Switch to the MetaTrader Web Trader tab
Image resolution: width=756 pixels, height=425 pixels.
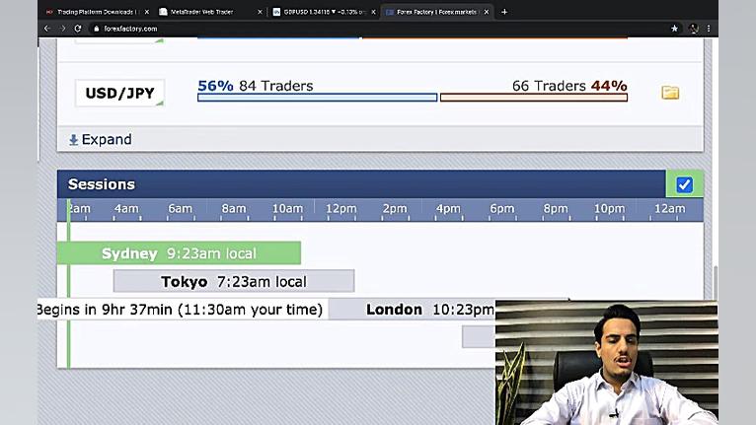point(210,12)
